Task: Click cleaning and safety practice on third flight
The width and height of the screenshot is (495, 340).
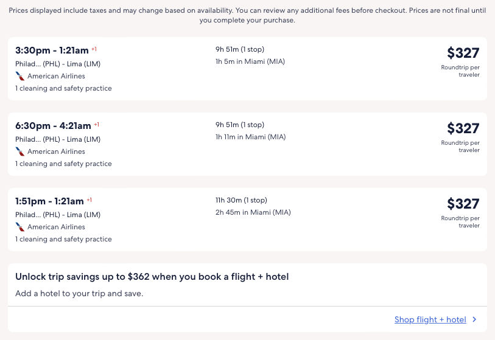Action: pos(63,239)
